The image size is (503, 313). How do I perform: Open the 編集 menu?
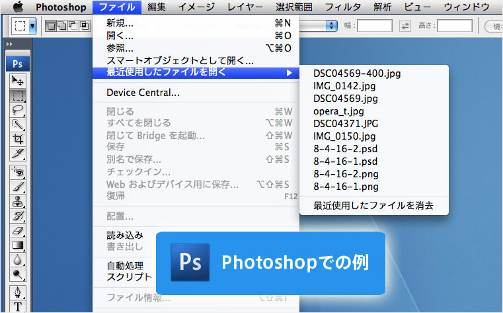click(x=156, y=7)
